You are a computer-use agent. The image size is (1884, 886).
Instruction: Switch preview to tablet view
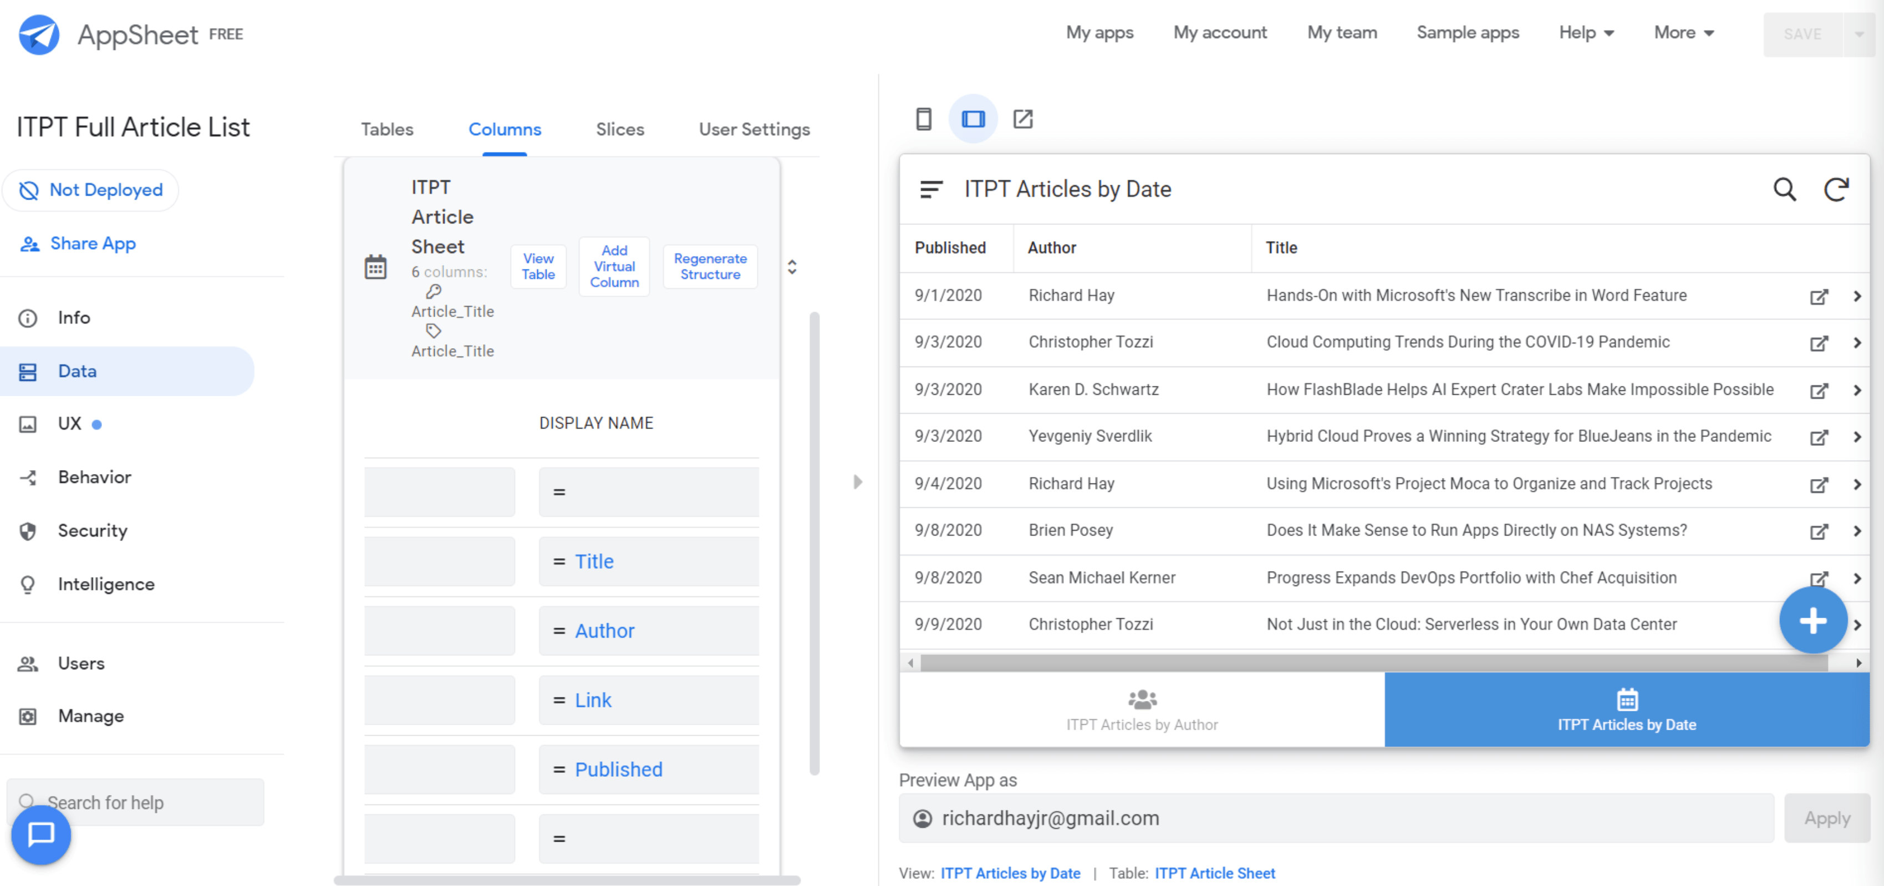tap(972, 119)
